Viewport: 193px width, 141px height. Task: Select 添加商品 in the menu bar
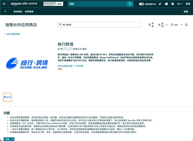tap(18, 12)
